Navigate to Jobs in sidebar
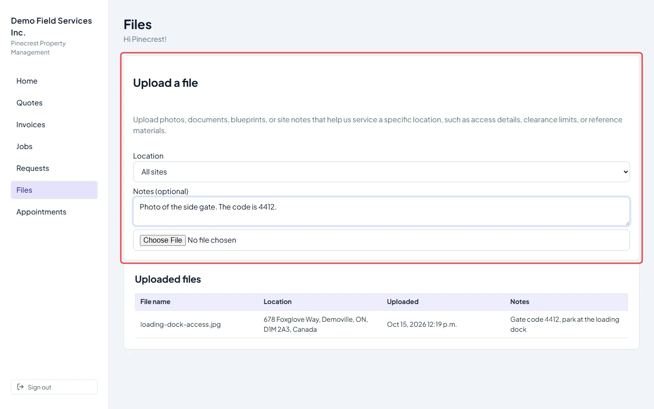 (54, 146)
